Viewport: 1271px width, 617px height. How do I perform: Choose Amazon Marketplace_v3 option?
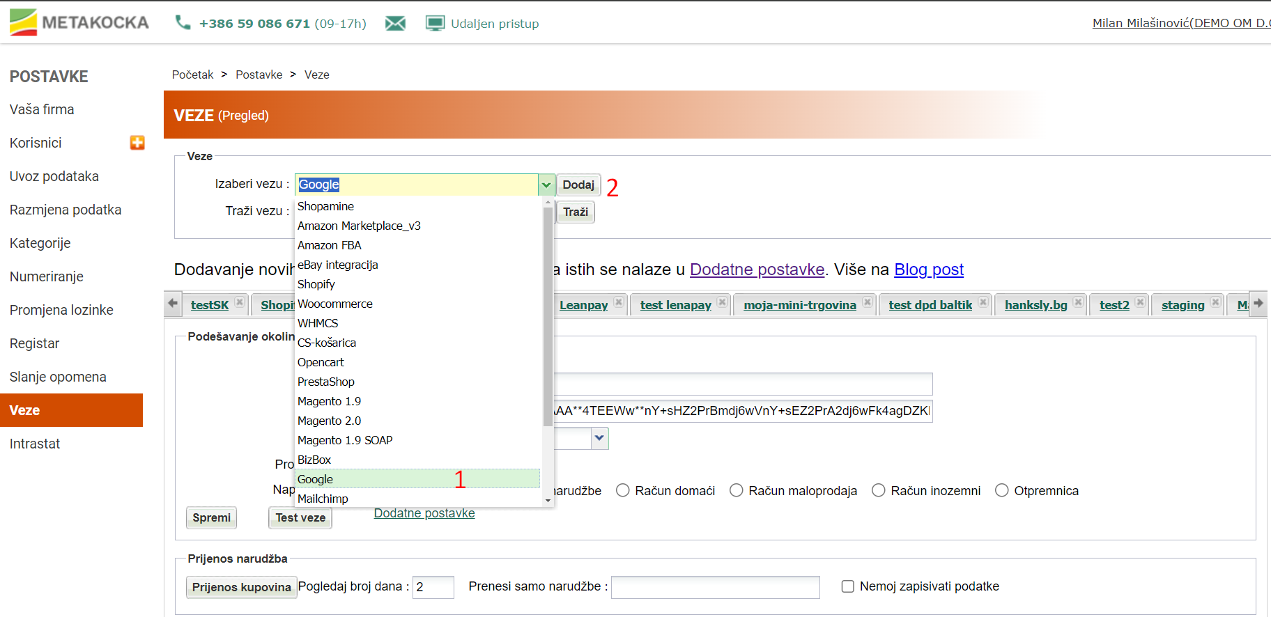click(x=418, y=226)
